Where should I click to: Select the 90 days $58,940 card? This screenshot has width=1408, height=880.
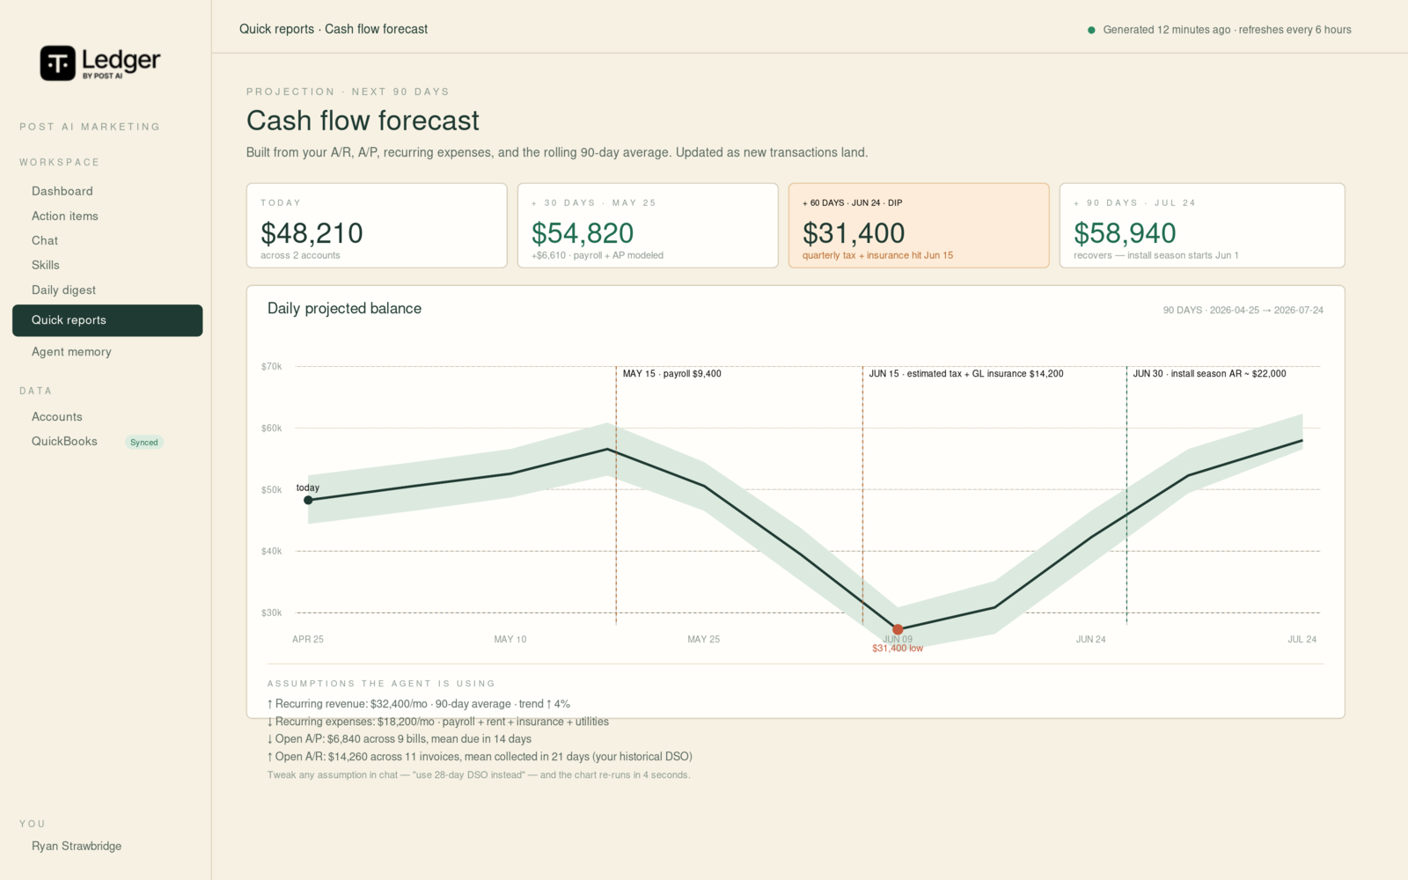coord(1202,225)
